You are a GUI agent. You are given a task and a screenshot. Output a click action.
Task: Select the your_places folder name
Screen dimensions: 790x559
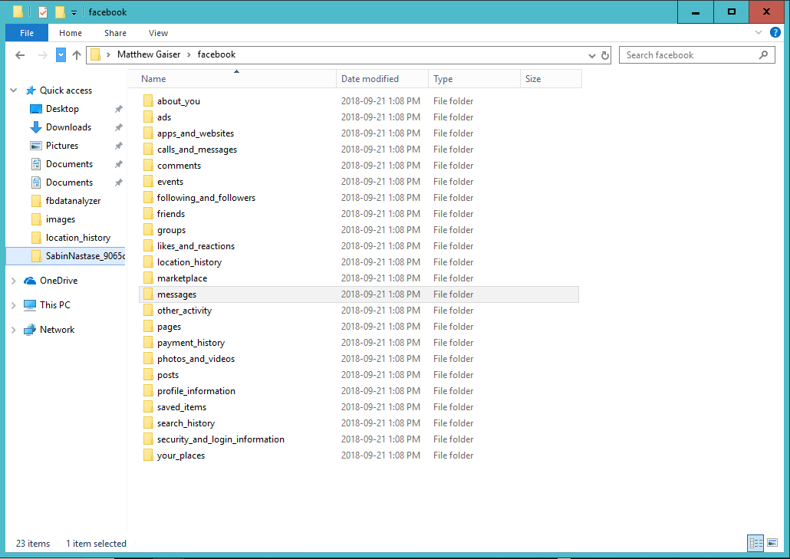click(x=181, y=455)
